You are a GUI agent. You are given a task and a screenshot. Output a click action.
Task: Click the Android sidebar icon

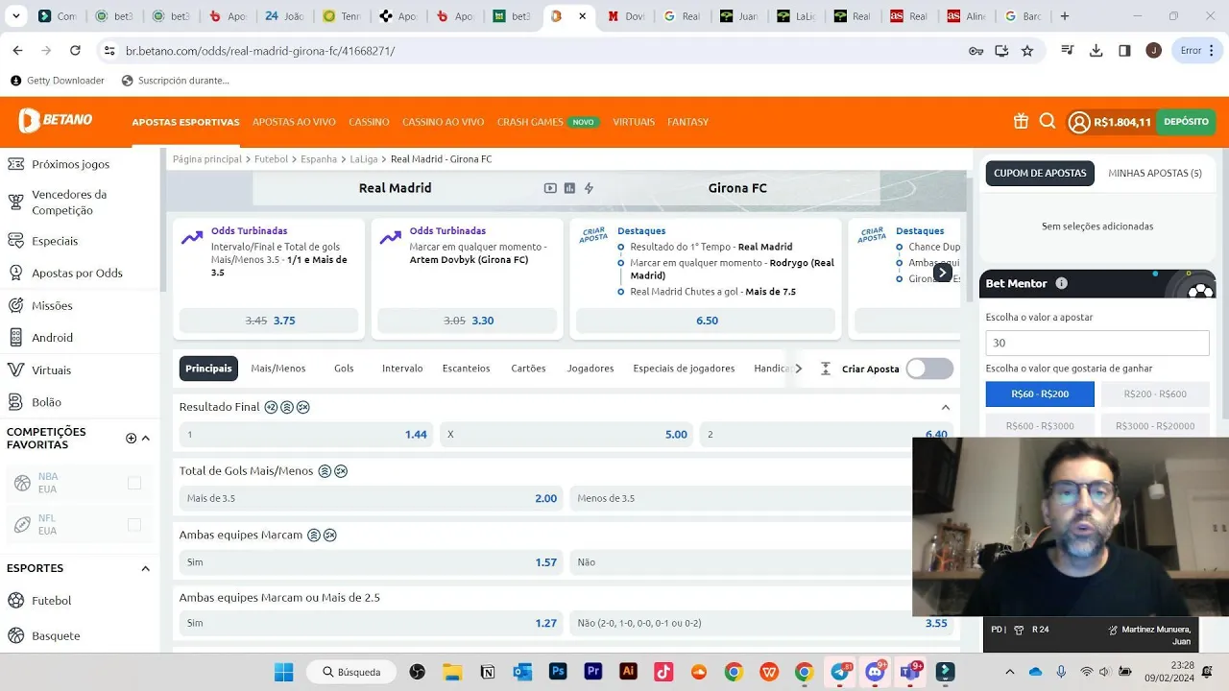[15, 337]
